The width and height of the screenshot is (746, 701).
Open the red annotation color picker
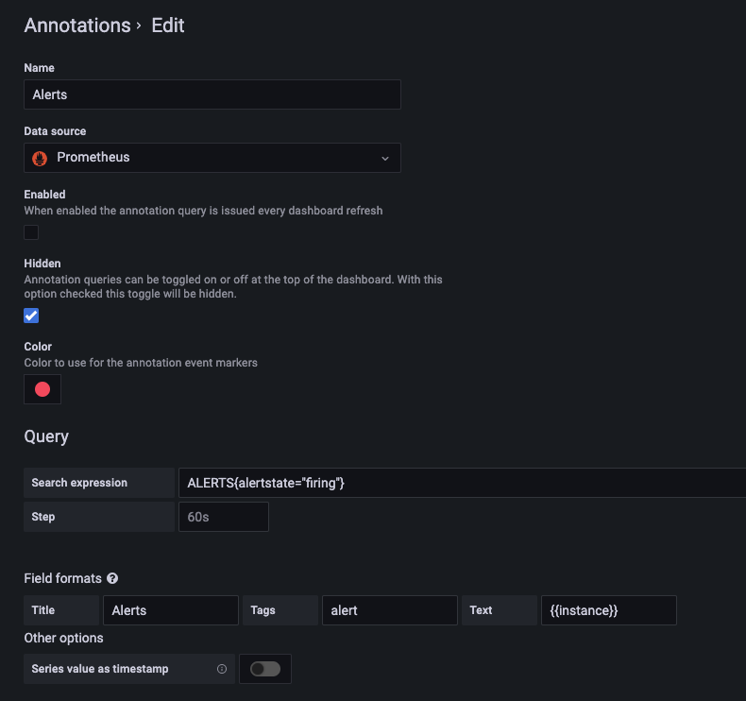42,389
